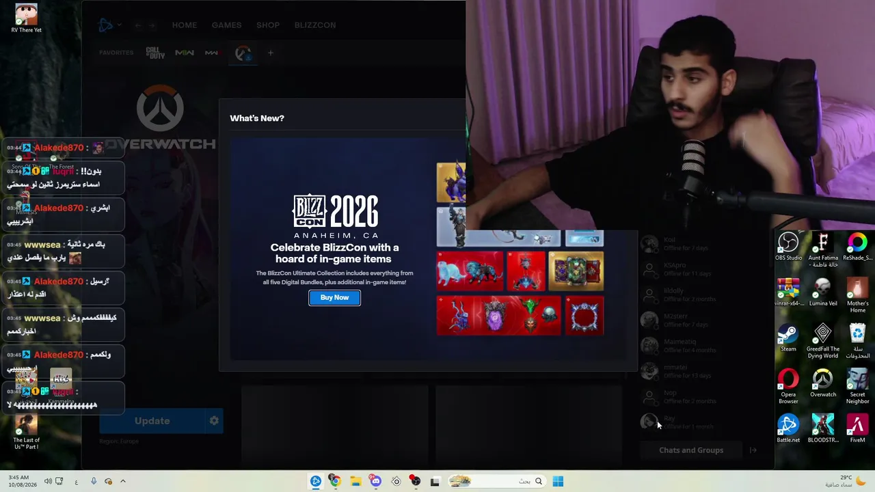Add a game with the plus icon

[x=271, y=53]
